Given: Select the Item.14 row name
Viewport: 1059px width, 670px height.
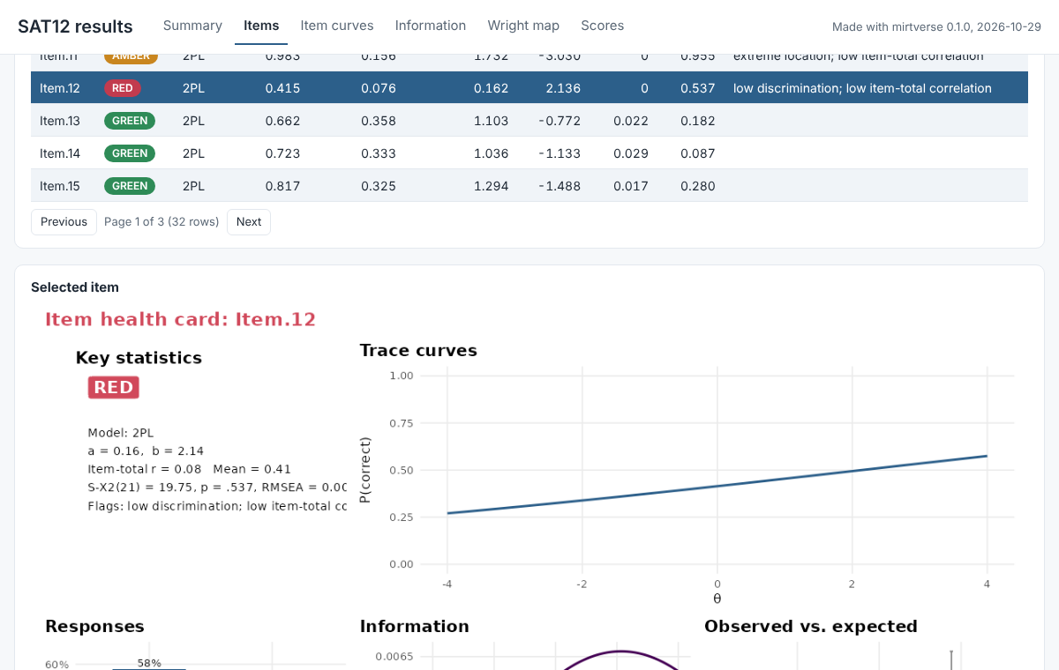Looking at the screenshot, I should click(x=60, y=153).
